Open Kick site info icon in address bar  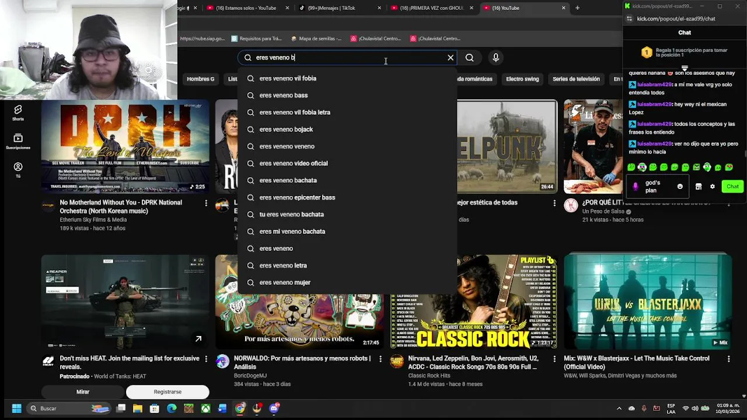(629, 19)
